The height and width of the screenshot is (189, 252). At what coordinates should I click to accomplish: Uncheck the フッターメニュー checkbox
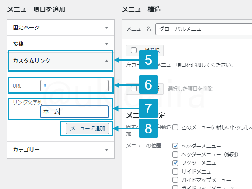175,163
